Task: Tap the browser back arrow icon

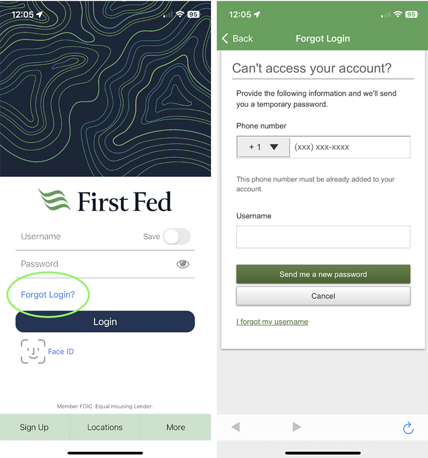Action: click(x=235, y=427)
